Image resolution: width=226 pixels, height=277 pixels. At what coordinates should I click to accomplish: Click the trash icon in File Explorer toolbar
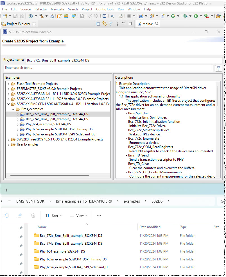point(33,215)
